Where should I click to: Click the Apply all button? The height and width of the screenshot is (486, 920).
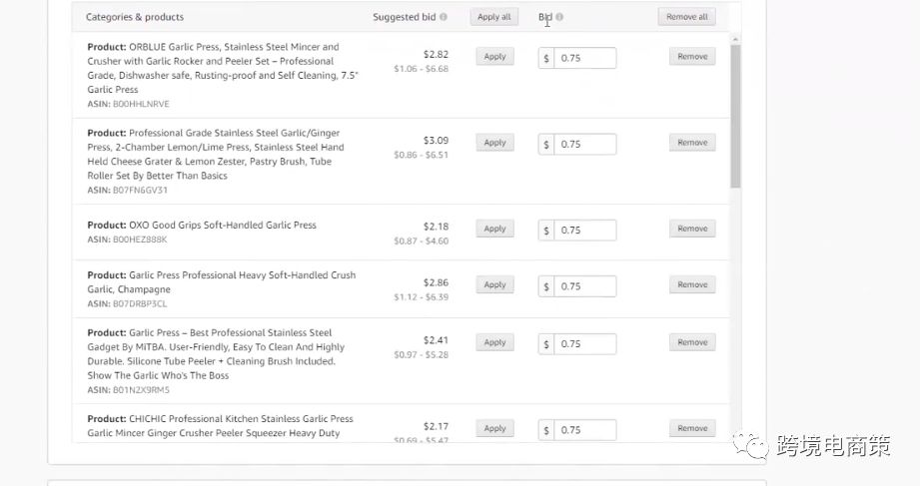pyautogui.click(x=493, y=17)
